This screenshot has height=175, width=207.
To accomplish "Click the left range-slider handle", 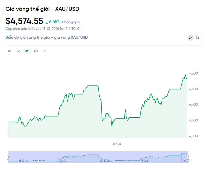I will tap(8, 157).
